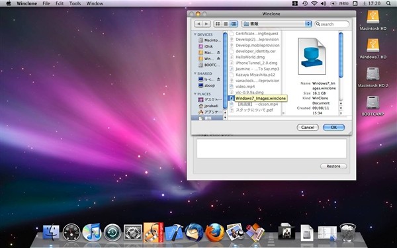Select jprabadi home folder in sidebar

209,106
